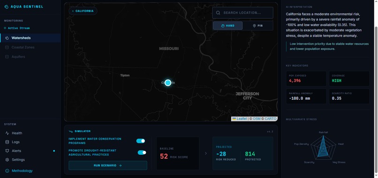The image size is (378, 178).
Task: Click the Pop. Exposed 4,396 card
Action: point(306,79)
